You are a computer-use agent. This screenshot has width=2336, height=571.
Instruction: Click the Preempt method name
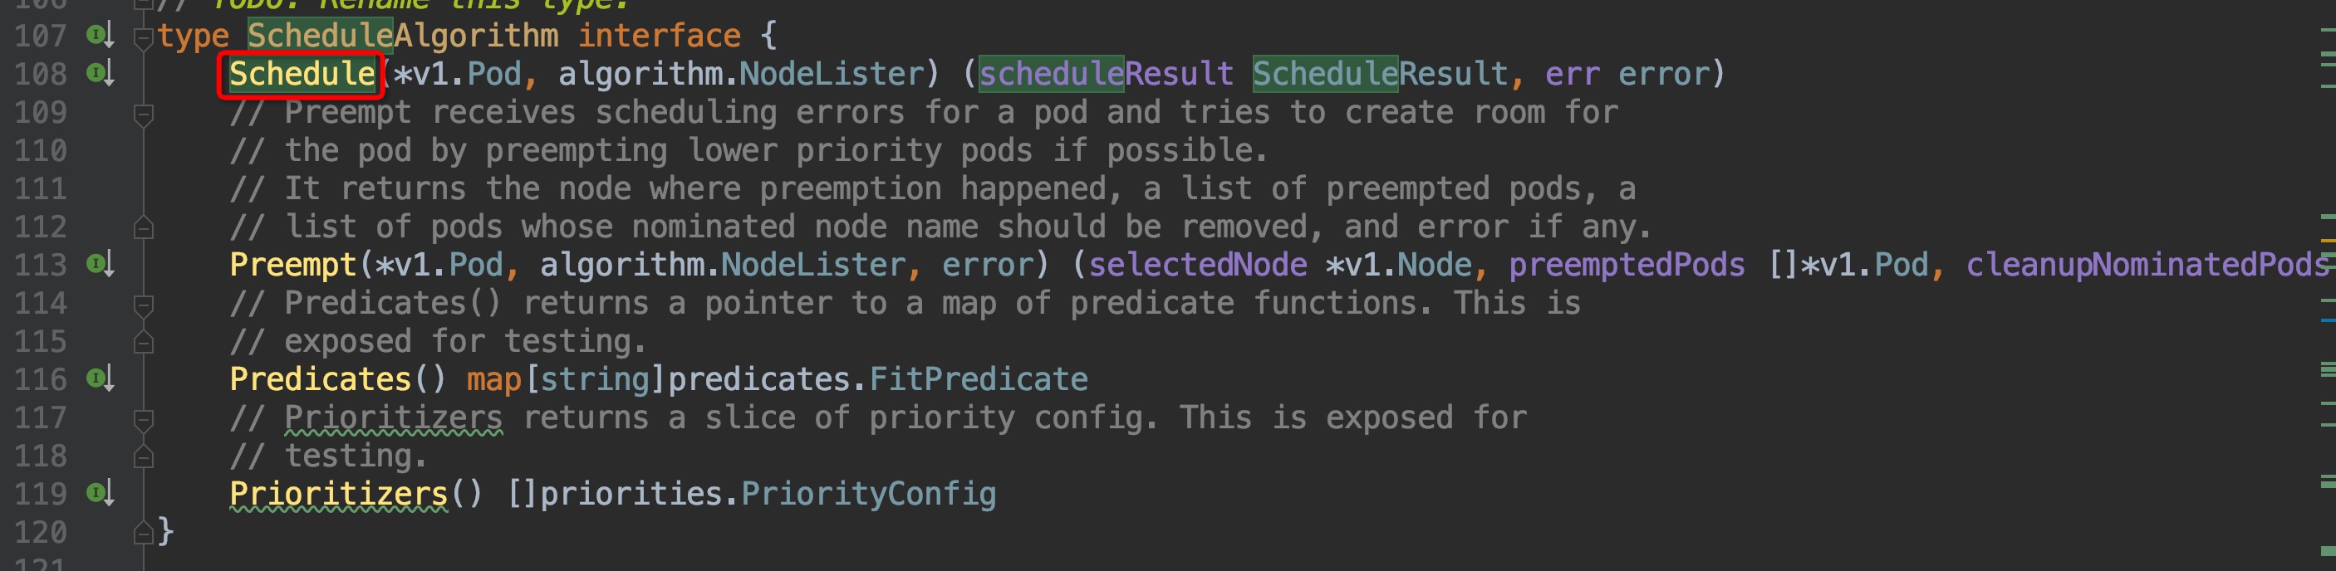[292, 265]
